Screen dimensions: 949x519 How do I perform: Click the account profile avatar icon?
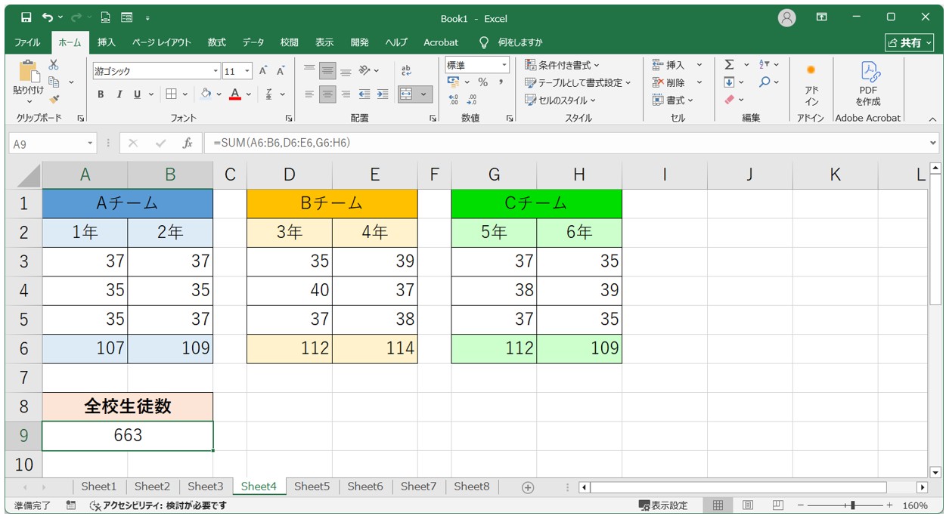click(787, 17)
